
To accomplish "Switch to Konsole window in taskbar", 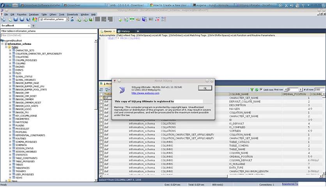I will click(212, 5).
